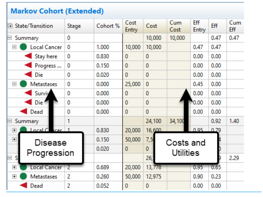Click the Cohort % column header

(x=108, y=26)
